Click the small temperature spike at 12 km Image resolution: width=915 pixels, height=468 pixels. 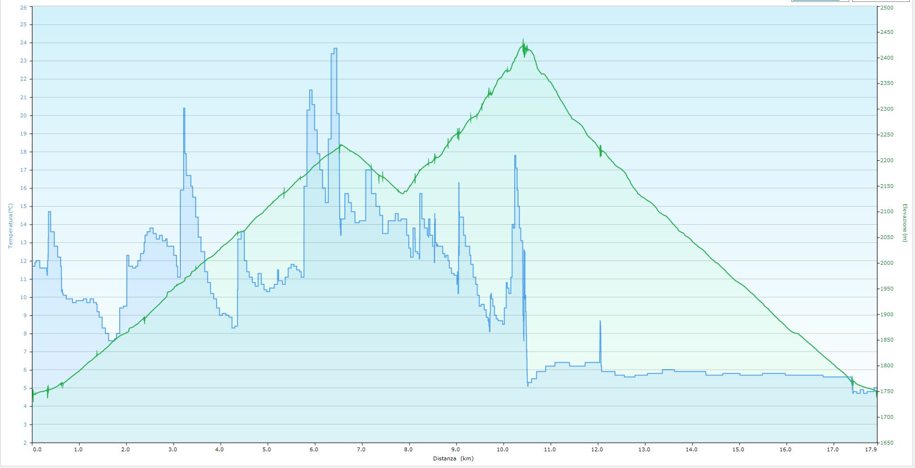click(x=600, y=322)
